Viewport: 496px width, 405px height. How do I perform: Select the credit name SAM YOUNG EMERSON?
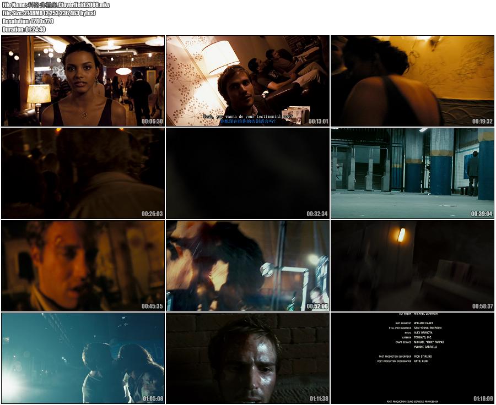(x=428, y=328)
